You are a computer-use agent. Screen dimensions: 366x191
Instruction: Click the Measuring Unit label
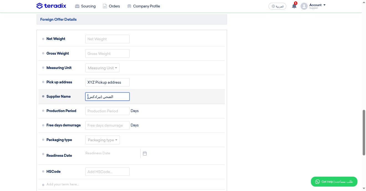[59, 68]
